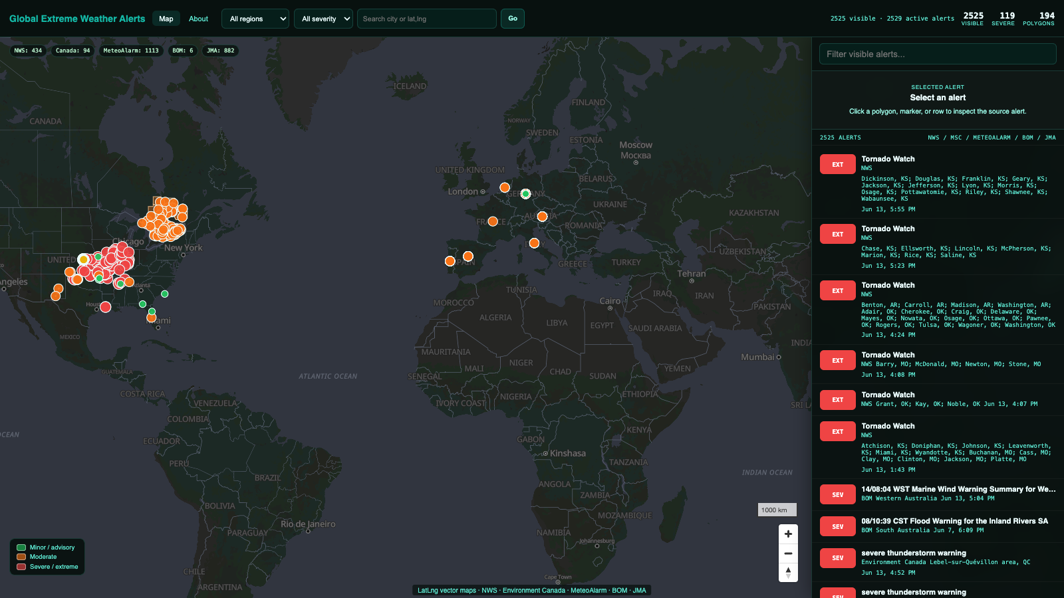Select the NWS: 434 source chip
This screenshot has width=1064, height=598.
click(x=28, y=50)
